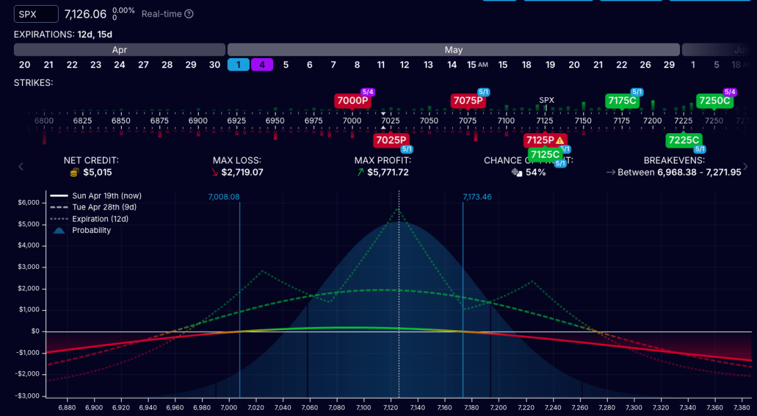757x416 pixels.
Task: Open the 7000P put strike tag
Action: click(353, 100)
